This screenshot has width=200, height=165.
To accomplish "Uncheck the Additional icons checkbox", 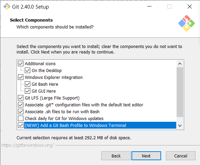I will tap(21, 63).
